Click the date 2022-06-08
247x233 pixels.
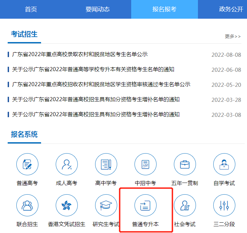(x=226, y=70)
